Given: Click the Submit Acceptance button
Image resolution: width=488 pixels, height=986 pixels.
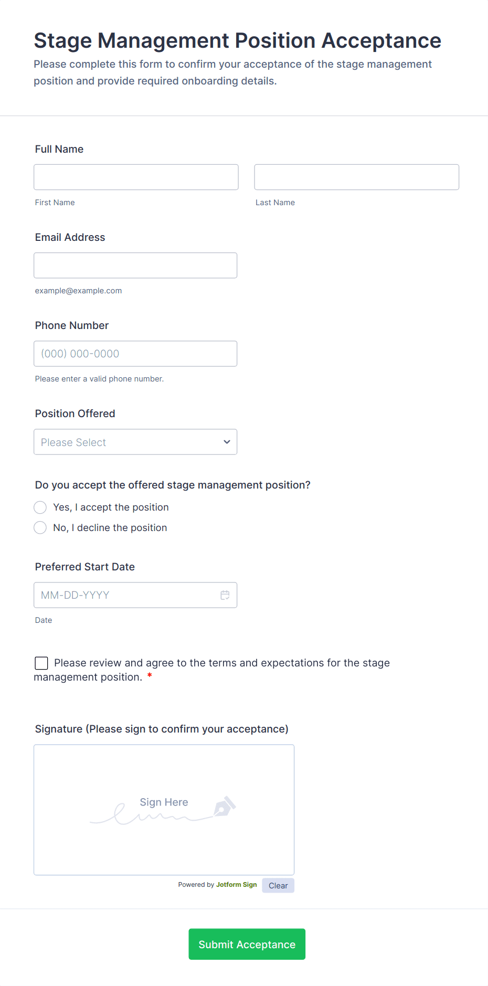Looking at the screenshot, I should click(247, 944).
